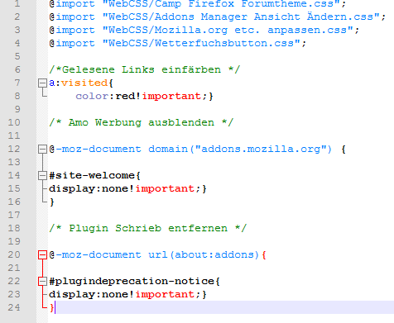Click line number 13 in the margin
The image size is (394, 323).
pyautogui.click(x=14, y=162)
